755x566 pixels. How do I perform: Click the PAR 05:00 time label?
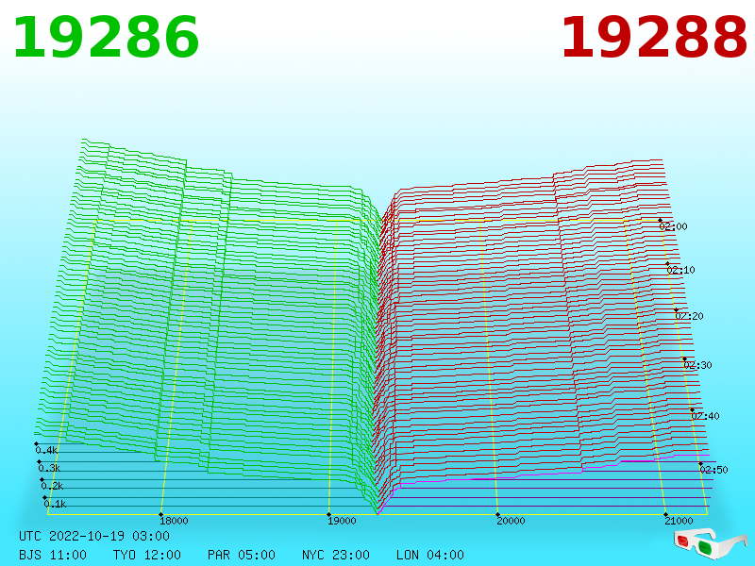pos(242,555)
